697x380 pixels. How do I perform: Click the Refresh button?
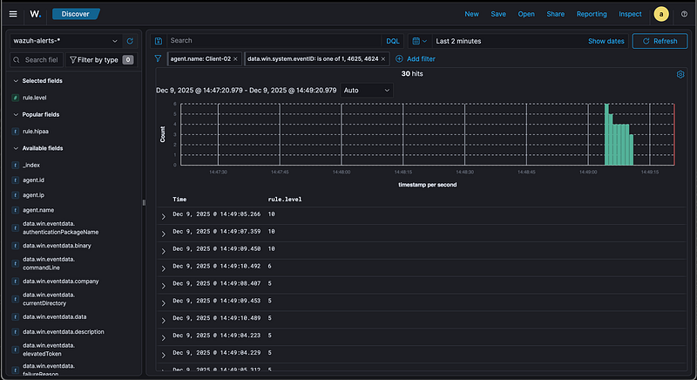[x=660, y=41]
